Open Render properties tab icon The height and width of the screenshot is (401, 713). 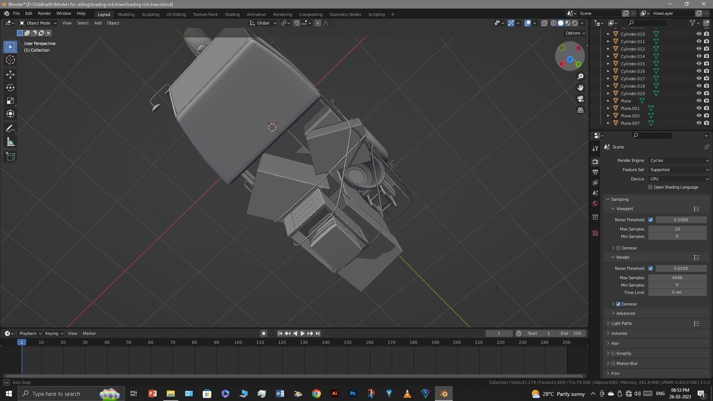click(x=595, y=162)
